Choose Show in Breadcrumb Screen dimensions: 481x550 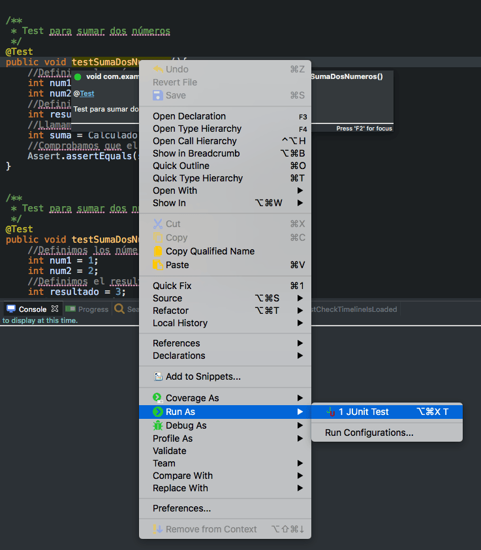[225, 153]
